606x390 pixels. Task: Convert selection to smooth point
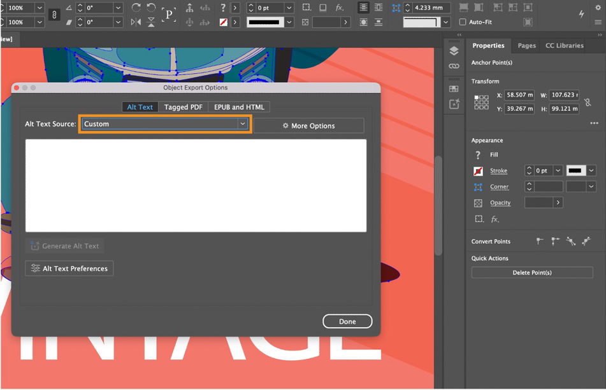coord(571,242)
